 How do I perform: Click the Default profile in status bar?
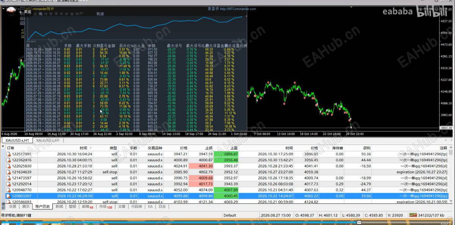(x=230, y=215)
